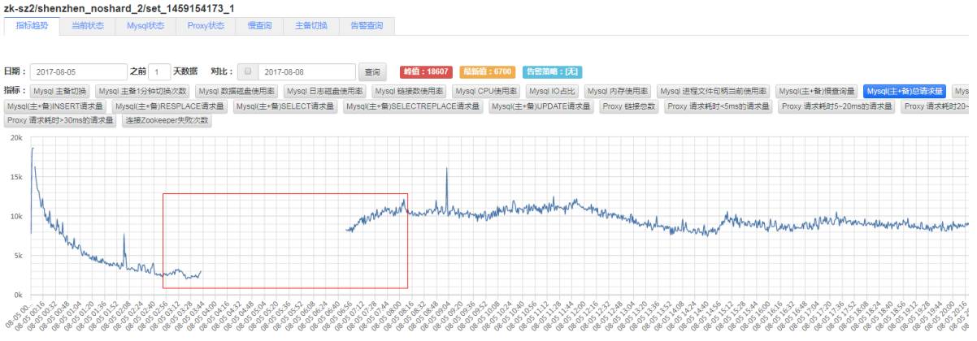The height and width of the screenshot is (341, 977).
Task: Select the 连接Zookeeper失败次数 metric
Action: 166,120
